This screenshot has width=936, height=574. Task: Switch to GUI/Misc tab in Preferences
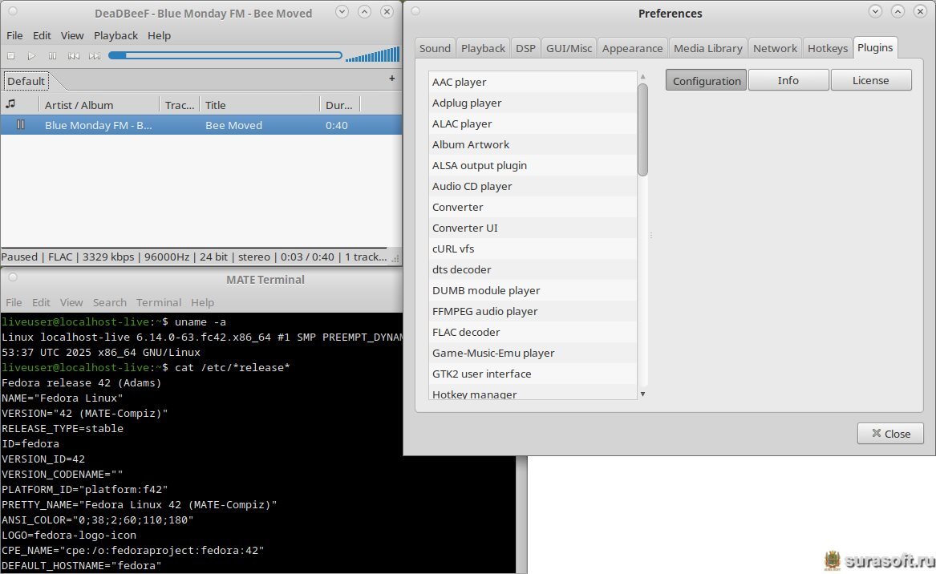569,48
